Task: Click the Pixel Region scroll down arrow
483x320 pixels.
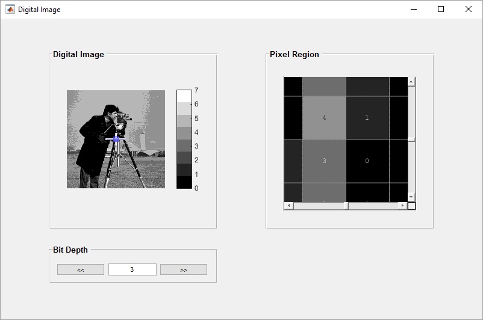Action: coord(411,197)
